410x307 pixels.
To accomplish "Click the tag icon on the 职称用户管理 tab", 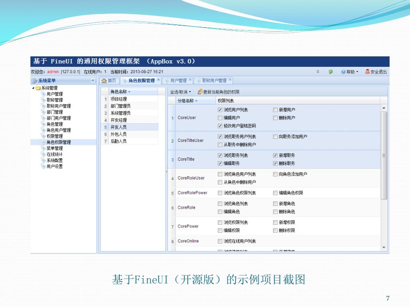I will (x=199, y=80).
